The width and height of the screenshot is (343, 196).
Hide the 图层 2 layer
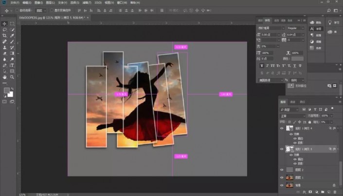coord(282,170)
